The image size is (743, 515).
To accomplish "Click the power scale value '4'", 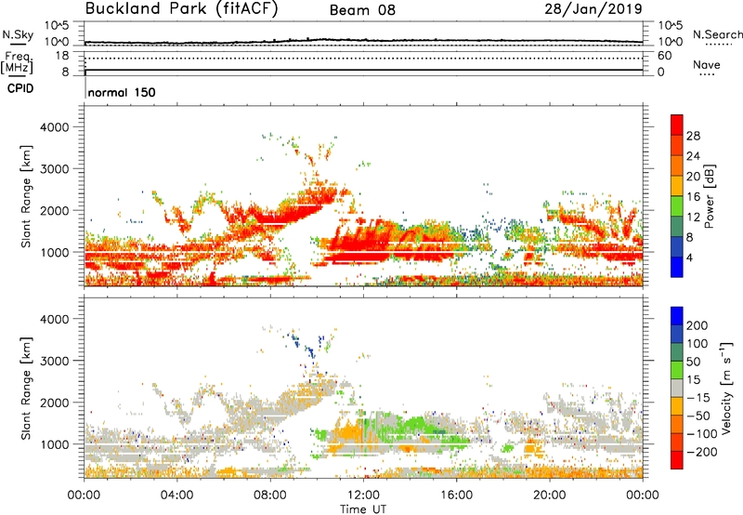I will coord(689,258).
